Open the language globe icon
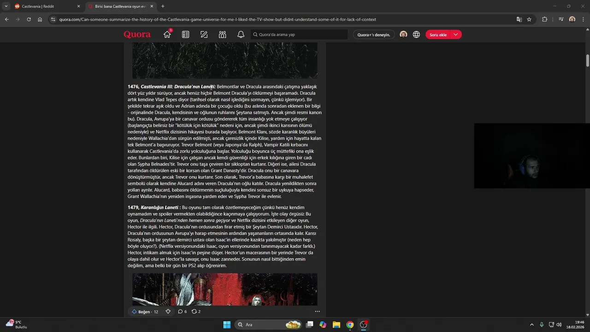The image size is (590, 332). pyautogui.click(x=416, y=35)
